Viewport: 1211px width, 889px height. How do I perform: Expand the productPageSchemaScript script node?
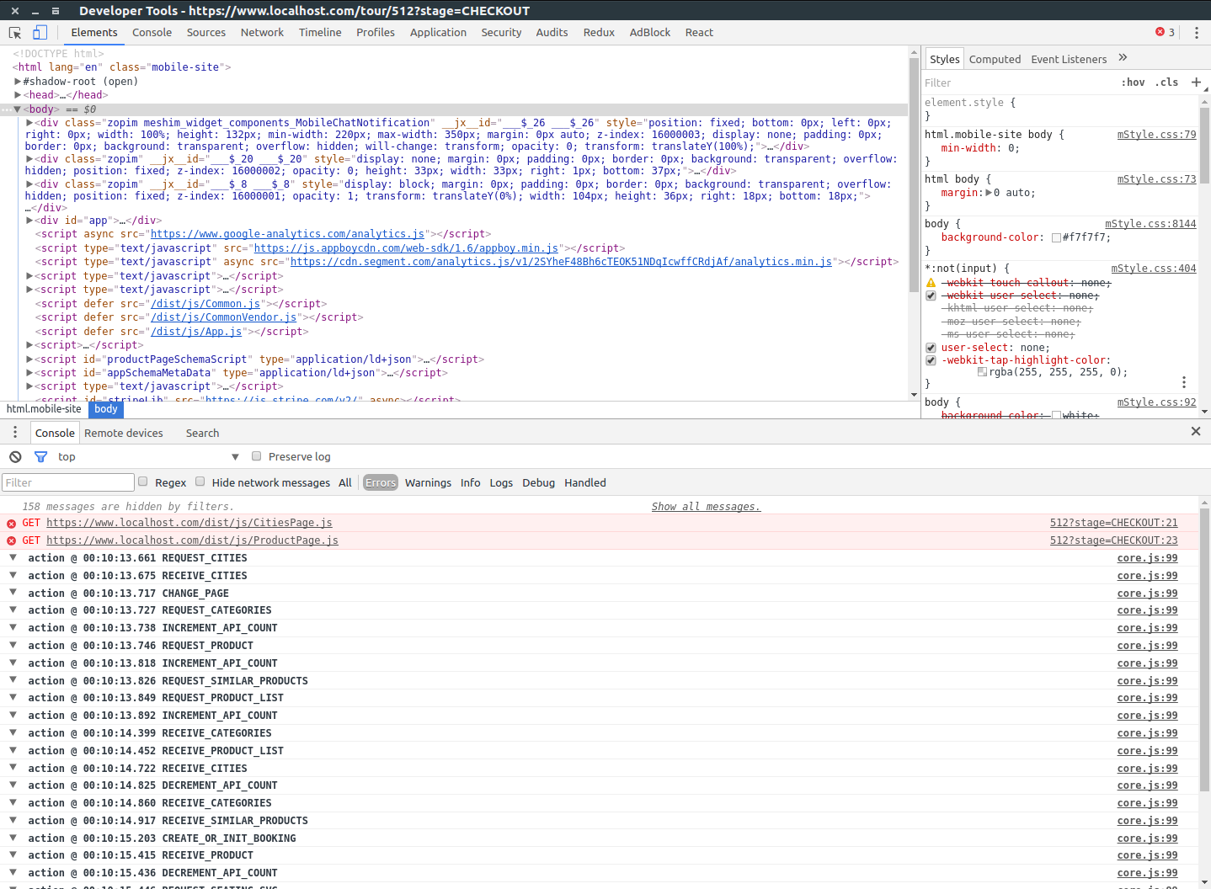[x=30, y=359]
